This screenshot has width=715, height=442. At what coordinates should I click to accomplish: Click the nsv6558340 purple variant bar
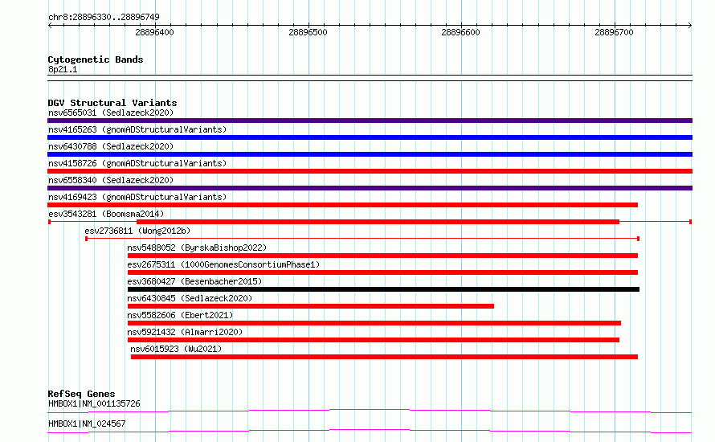coord(370,188)
